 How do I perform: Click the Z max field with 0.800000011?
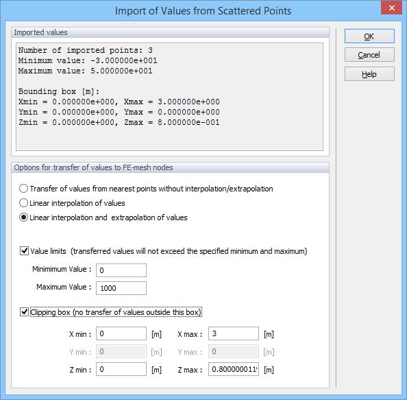(x=234, y=369)
